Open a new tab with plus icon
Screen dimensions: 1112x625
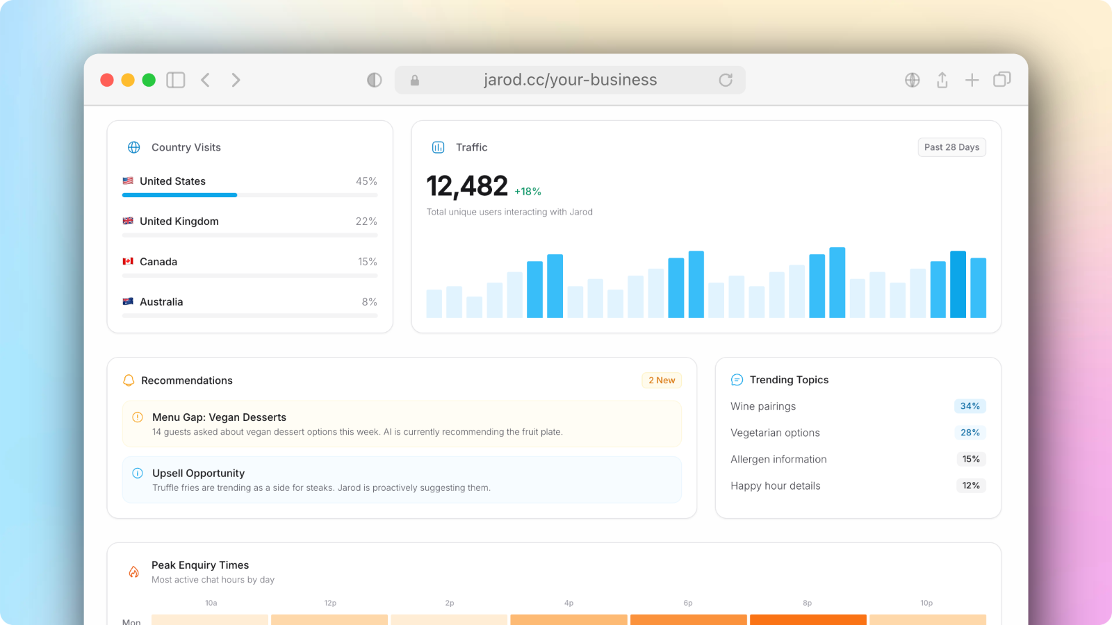[x=972, y=80]
